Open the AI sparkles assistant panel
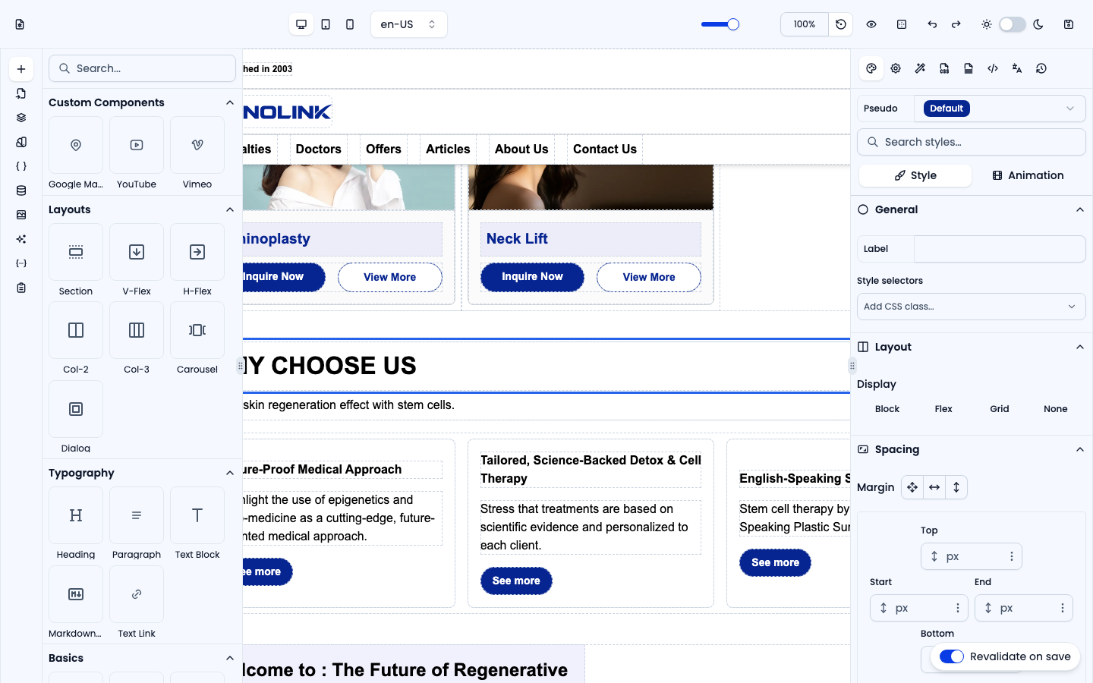The height and width of the screenshot is (683, 1093). click(21, 239)
